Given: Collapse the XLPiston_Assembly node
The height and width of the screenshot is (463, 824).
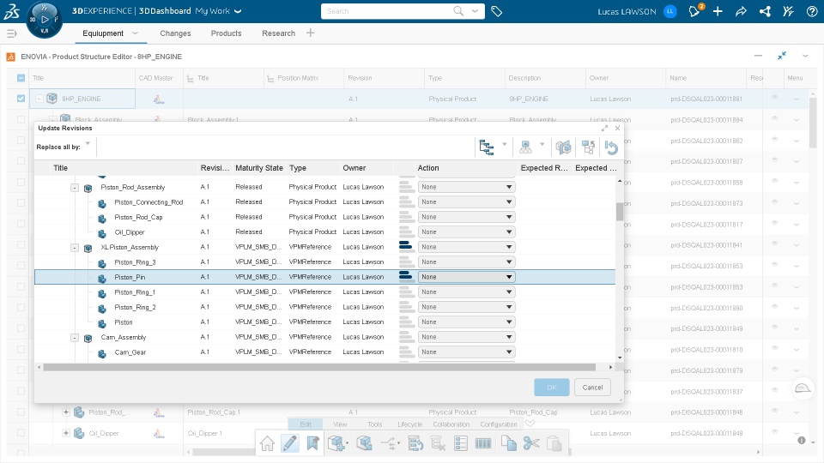Looking at the screenshot, I should pos(75,247).
